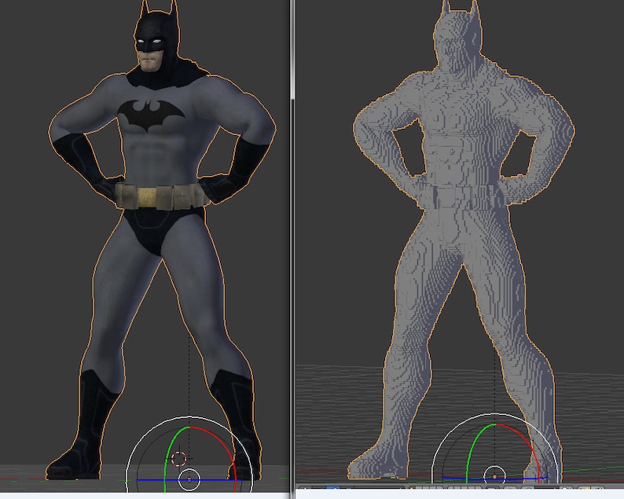
Task: Click the origin circle in right viewport gizmo
Action: (x=494, y=476)
